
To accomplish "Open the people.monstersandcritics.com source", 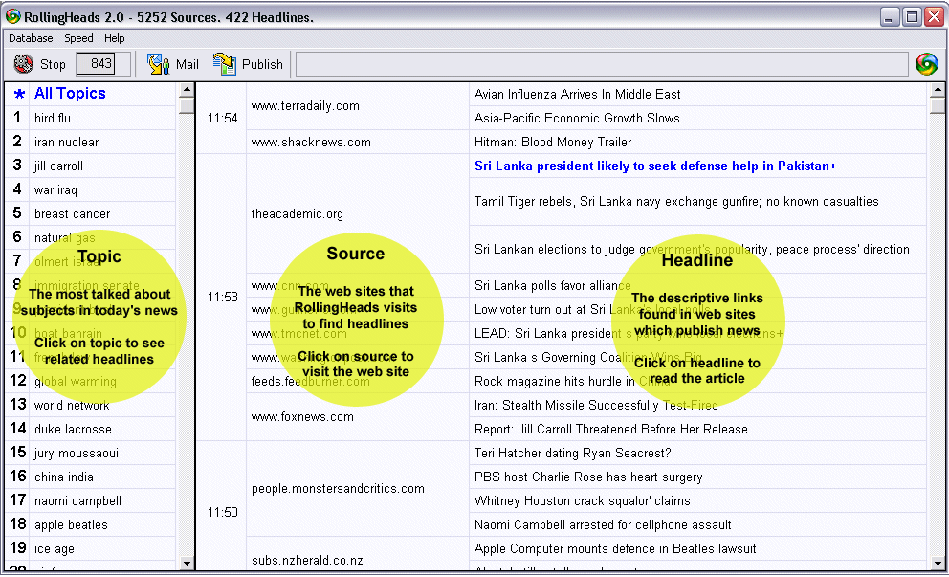I will click(338, 489).
